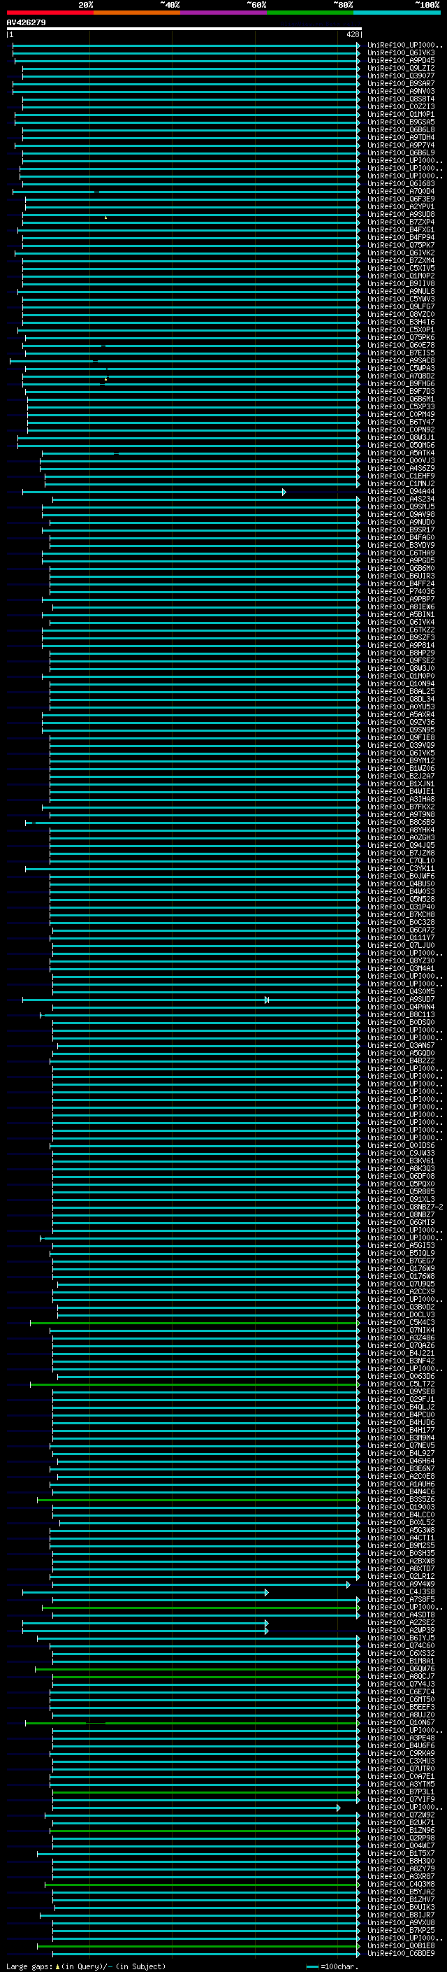Select hit label UniRef100_B9FHG6
Viewport: 447px width, 1972px height.
click(400, 383)
